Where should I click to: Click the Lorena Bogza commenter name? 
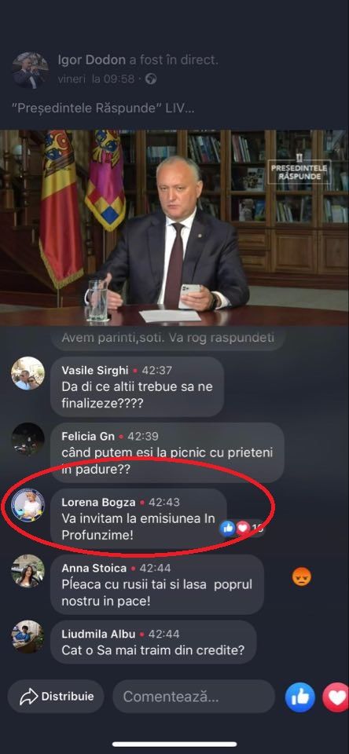pyautogui.click(x=100, y=502)
